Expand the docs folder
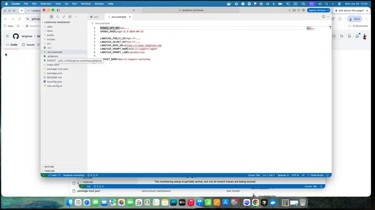The width and height of the screenshot is (375, 210). point(50,31)
